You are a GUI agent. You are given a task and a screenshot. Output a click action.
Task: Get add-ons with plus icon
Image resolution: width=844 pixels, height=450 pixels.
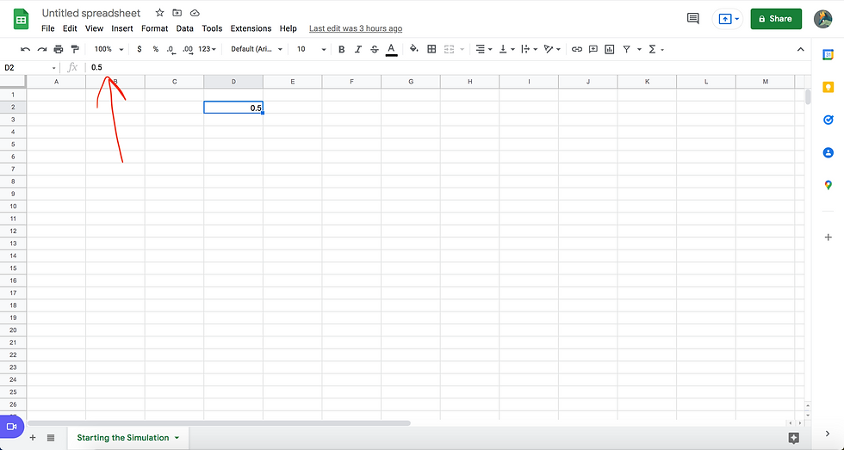click(x=828, y=237)
